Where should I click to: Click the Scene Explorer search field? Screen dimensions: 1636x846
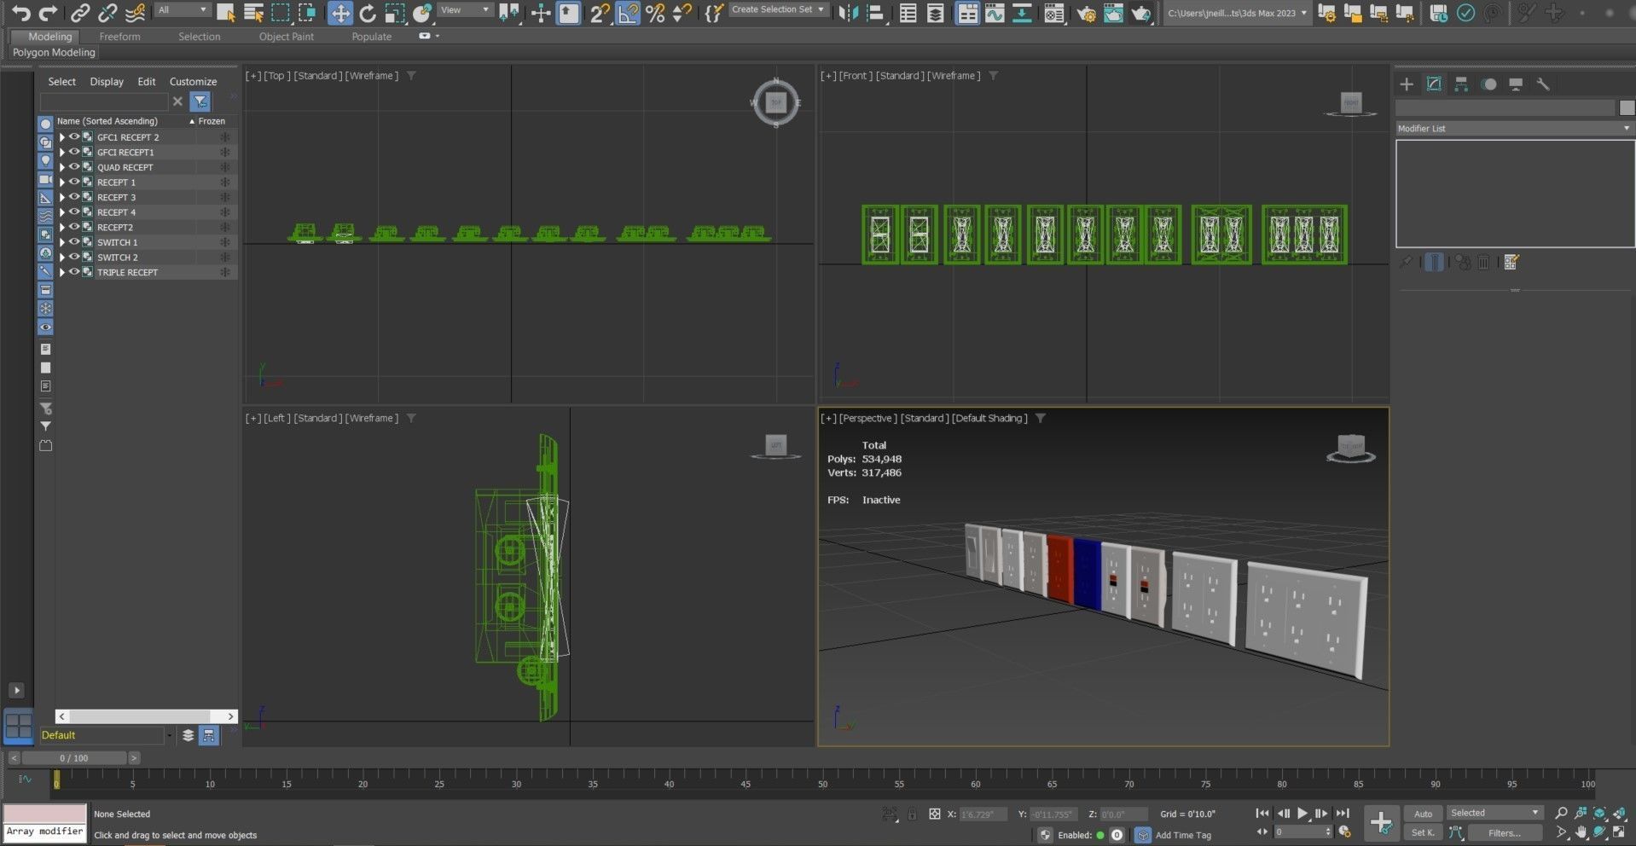104,101
